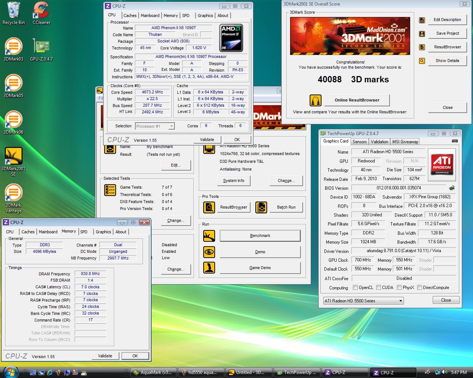The width and height of the screenshot is (473, 378).
Task: Click Edit... button in 3DMark project
Action: (x=176, y=165)
